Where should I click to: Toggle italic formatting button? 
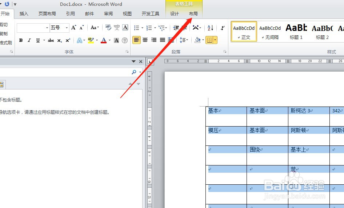(x=29, y=40)
